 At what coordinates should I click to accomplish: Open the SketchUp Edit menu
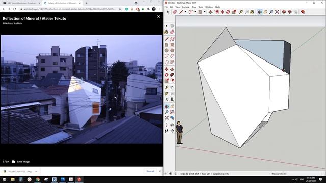pyautogui.click(x=171, y=7)
